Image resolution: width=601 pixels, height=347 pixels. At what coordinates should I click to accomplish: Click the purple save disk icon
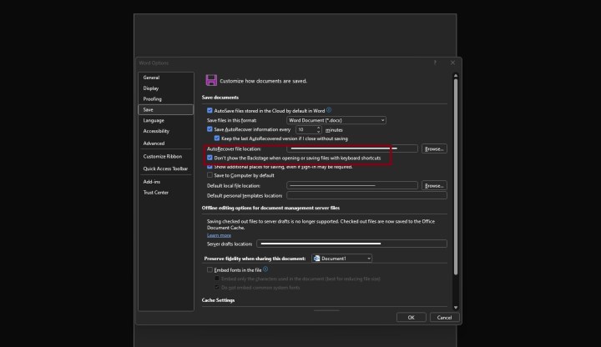pos(211,80)
